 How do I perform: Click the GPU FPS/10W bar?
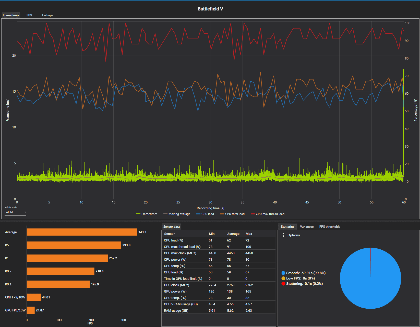[x=31, y=310]
